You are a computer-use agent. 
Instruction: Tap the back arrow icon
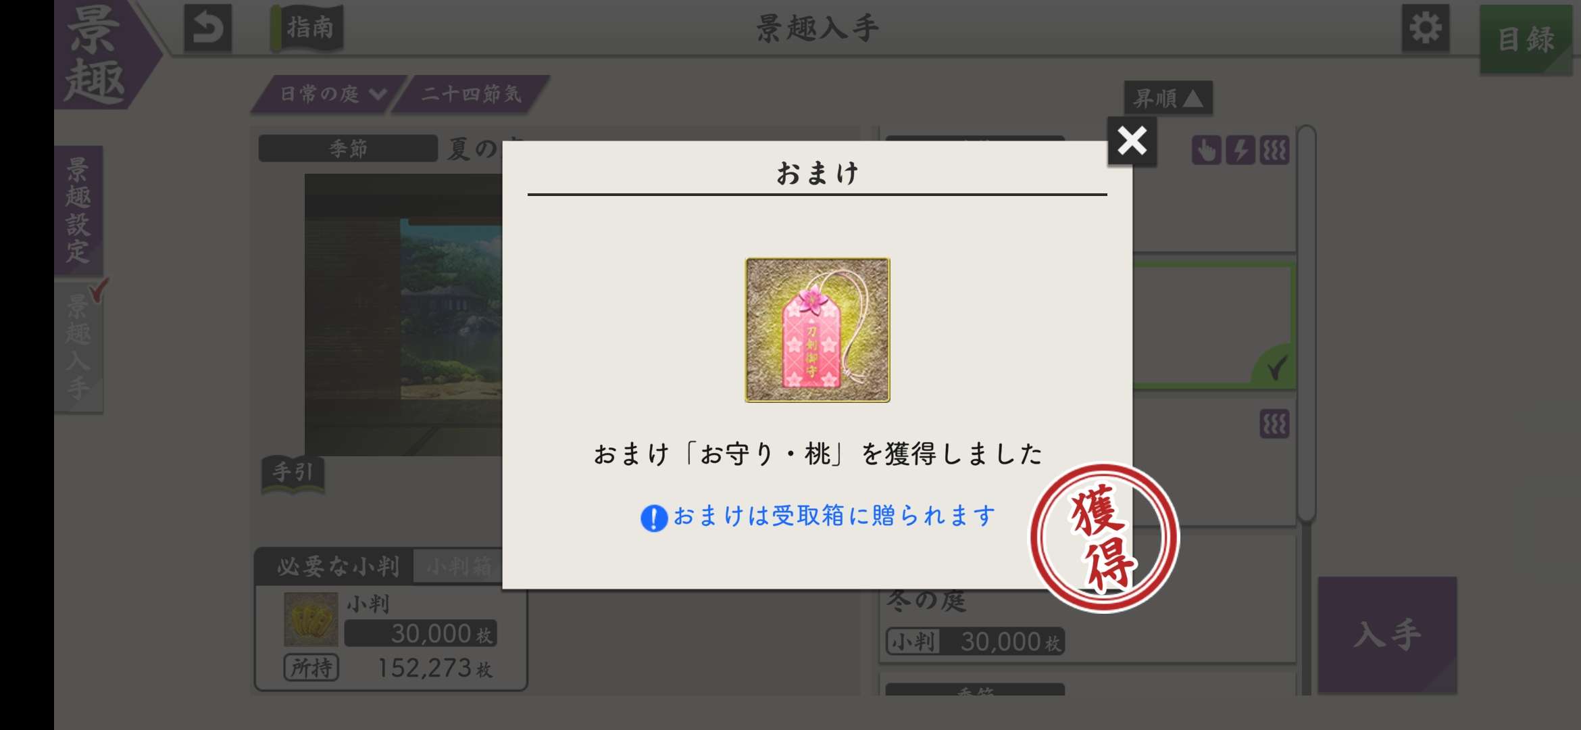[x=207, y=28]
